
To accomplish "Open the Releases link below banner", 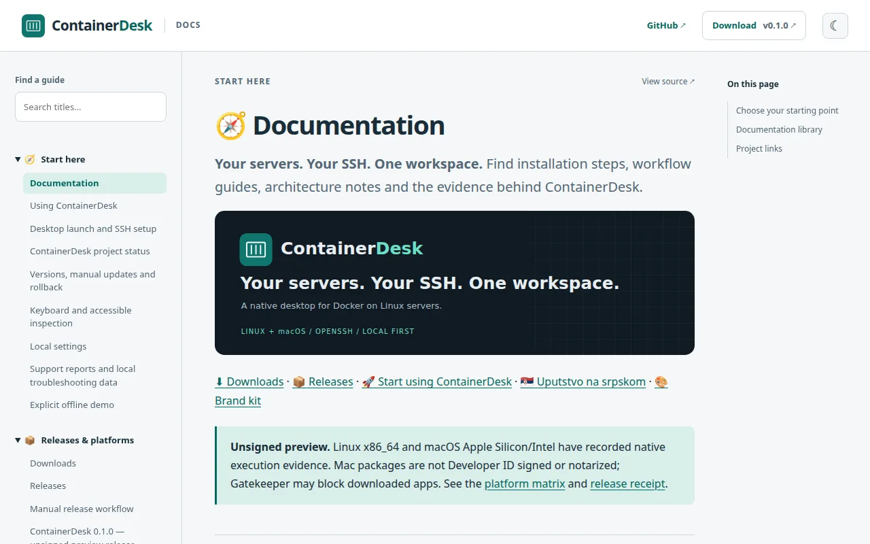I will [323, 382].
